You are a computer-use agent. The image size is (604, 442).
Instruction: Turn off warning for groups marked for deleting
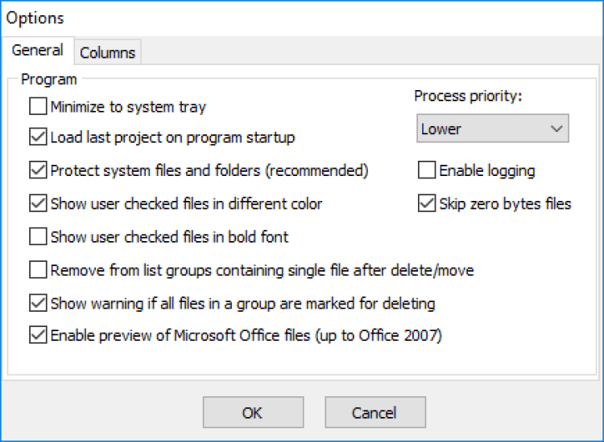click(x=38, y=303)
